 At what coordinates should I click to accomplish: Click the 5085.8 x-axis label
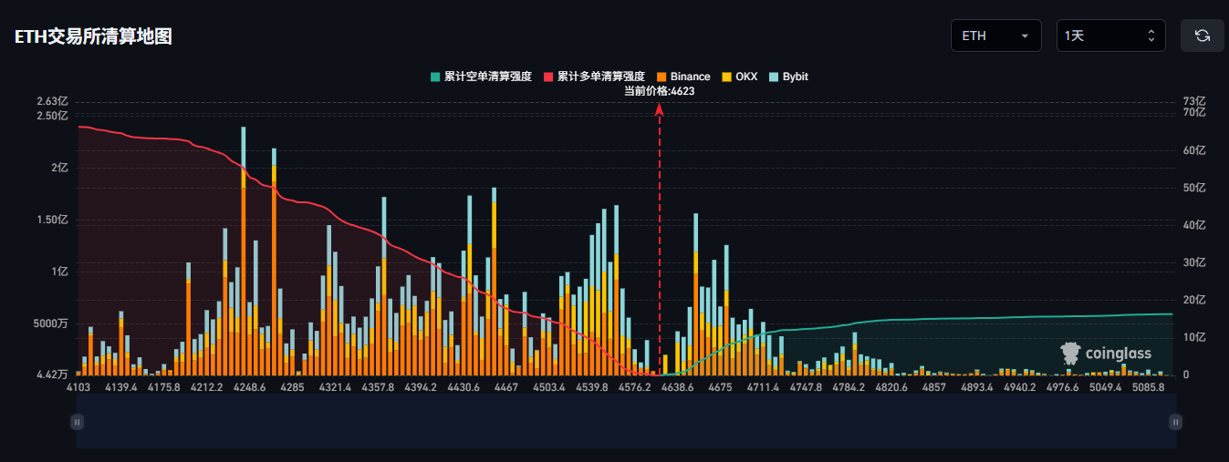click(1148, 387)
